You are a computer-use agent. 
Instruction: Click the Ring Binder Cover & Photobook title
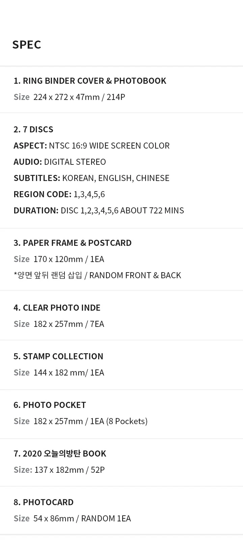click(x=90, y=81)
